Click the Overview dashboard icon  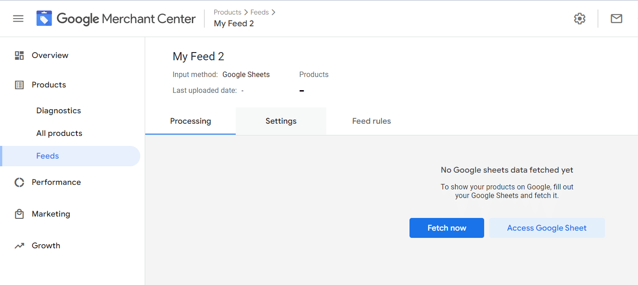click(x=19, y=55)
